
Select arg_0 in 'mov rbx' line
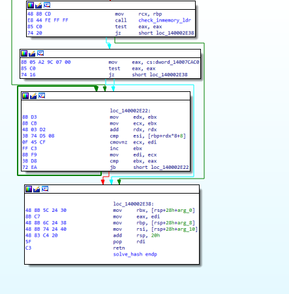click(x=185, y=211)
